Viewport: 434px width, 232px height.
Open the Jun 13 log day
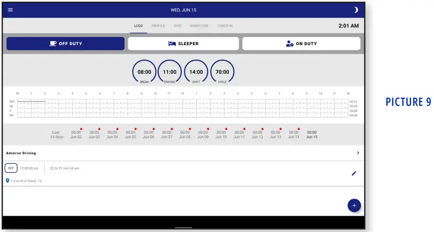point(275,134)
